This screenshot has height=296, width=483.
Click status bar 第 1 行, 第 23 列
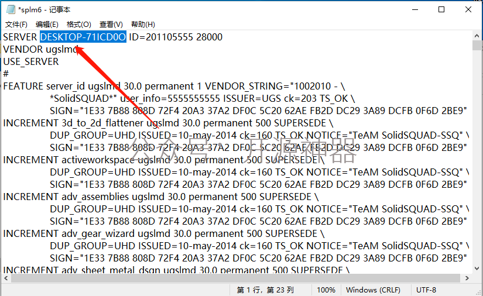point(265,290)
